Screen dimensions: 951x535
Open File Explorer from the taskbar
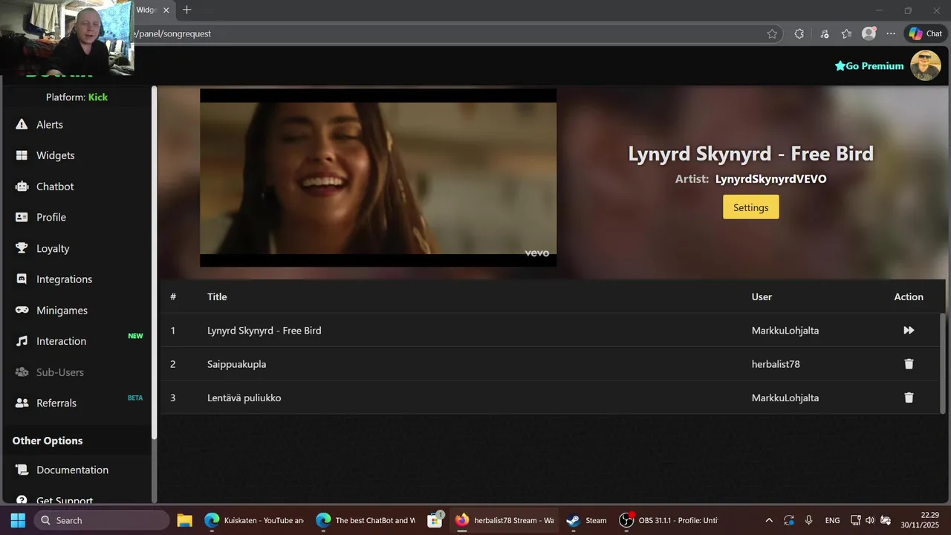point(184,520)
